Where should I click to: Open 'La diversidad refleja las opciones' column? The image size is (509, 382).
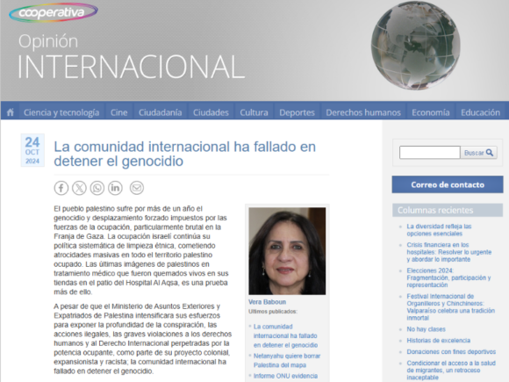439,230
